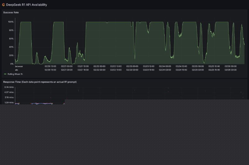
Task: Click the 02/20 15:00 utc time label
Action: (x=50, y=70)
